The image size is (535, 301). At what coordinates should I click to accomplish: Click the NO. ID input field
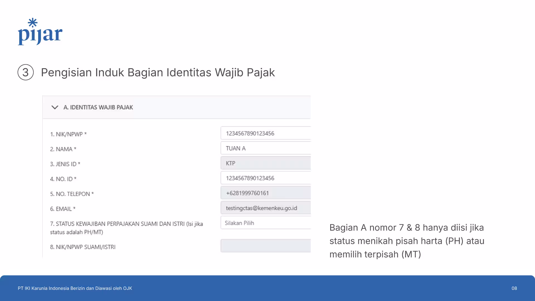coord(266,178)
